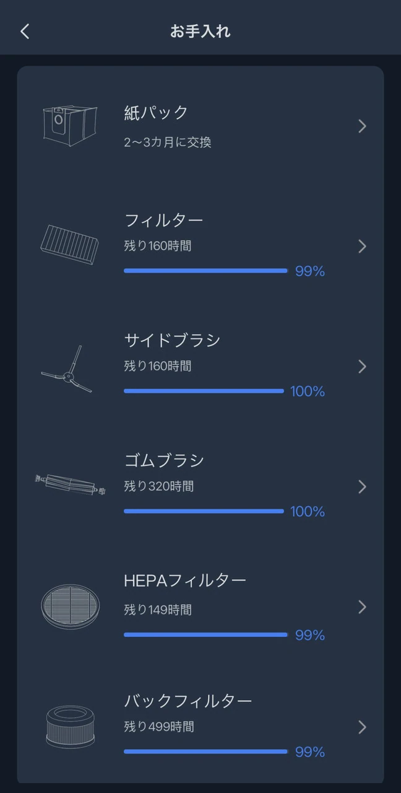Select the 紙パック label

pos(156,113)
